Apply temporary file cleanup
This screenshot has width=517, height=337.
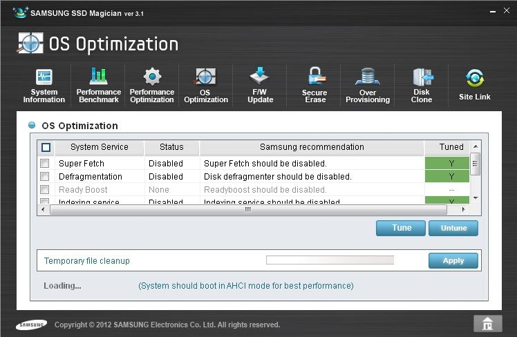(453, 260)
